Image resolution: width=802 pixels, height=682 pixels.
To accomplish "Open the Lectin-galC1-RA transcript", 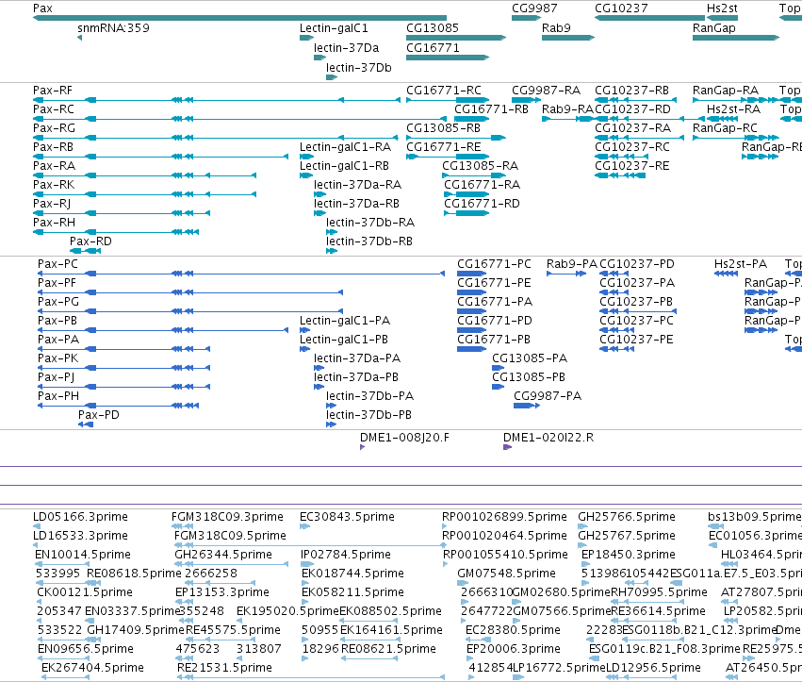I will point(345,147).
